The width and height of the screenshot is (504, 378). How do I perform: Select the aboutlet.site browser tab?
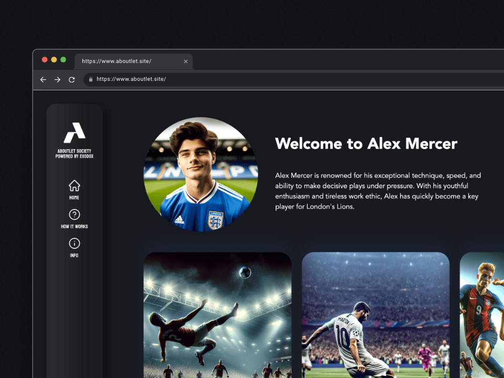[x=126, y=61]
